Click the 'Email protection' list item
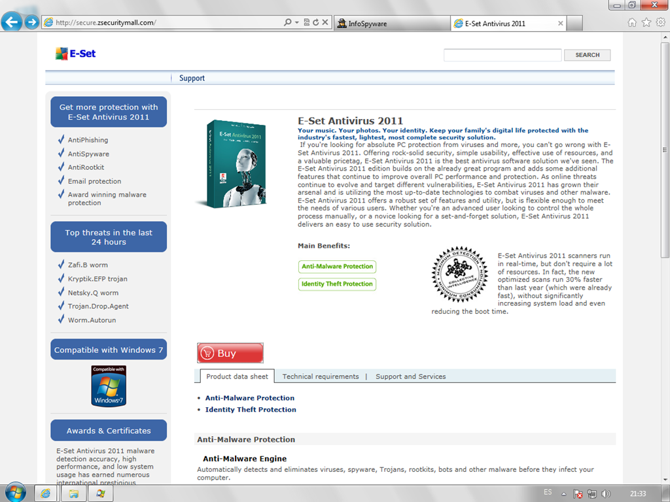 (94, 181)
